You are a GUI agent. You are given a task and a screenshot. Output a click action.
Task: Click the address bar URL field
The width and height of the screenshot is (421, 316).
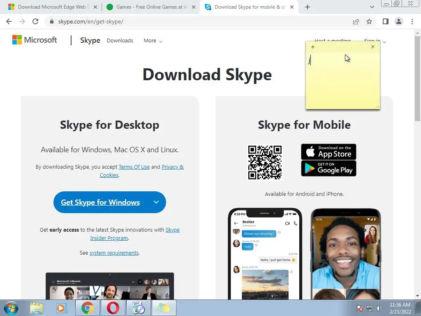pos(199,21)
